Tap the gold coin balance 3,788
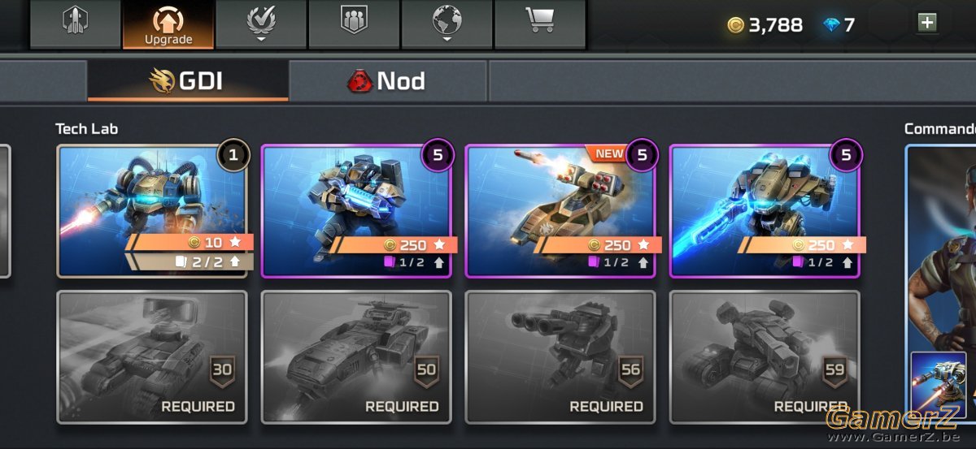Screen dimensions: 976x449 [x=765, y=25]
